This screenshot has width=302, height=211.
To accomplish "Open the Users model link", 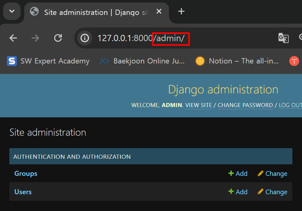I will pos(23,192).
